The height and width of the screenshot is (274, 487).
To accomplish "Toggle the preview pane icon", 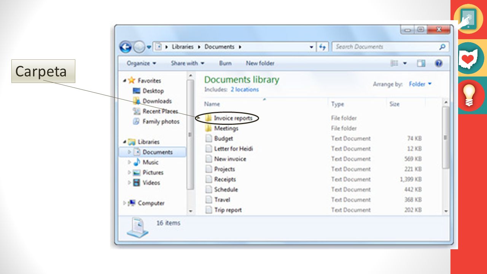I will pos(421,63).
